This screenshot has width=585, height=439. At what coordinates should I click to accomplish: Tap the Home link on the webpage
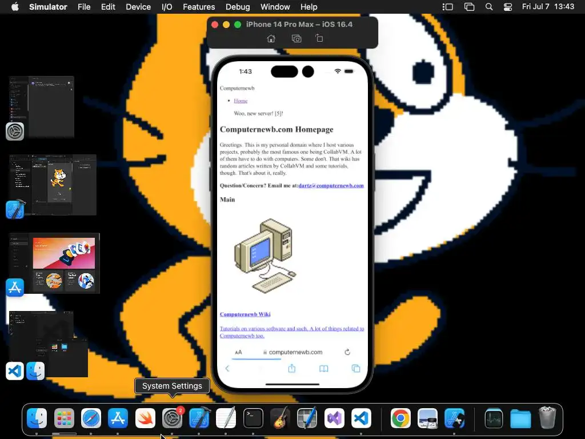(x=241, y=101)
